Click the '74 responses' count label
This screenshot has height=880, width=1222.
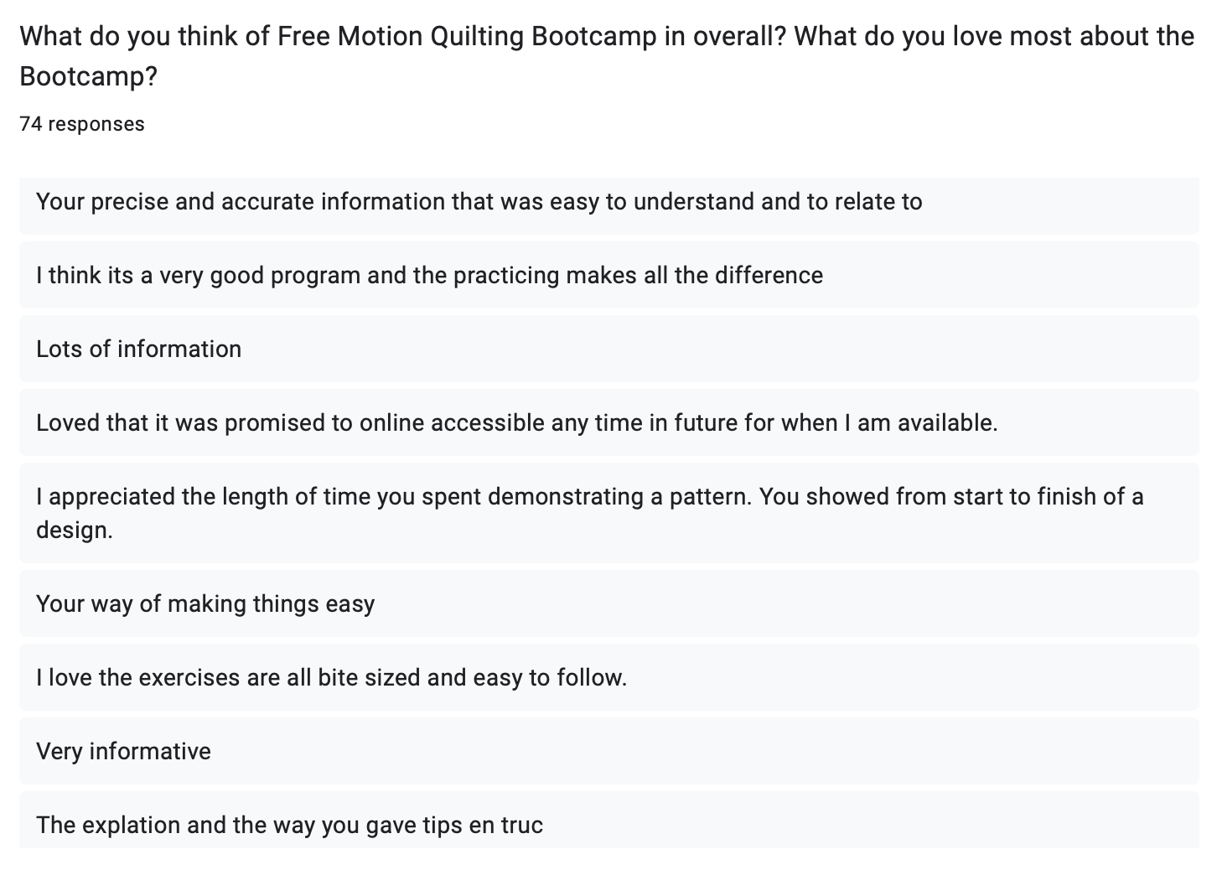tap(82, 124)
